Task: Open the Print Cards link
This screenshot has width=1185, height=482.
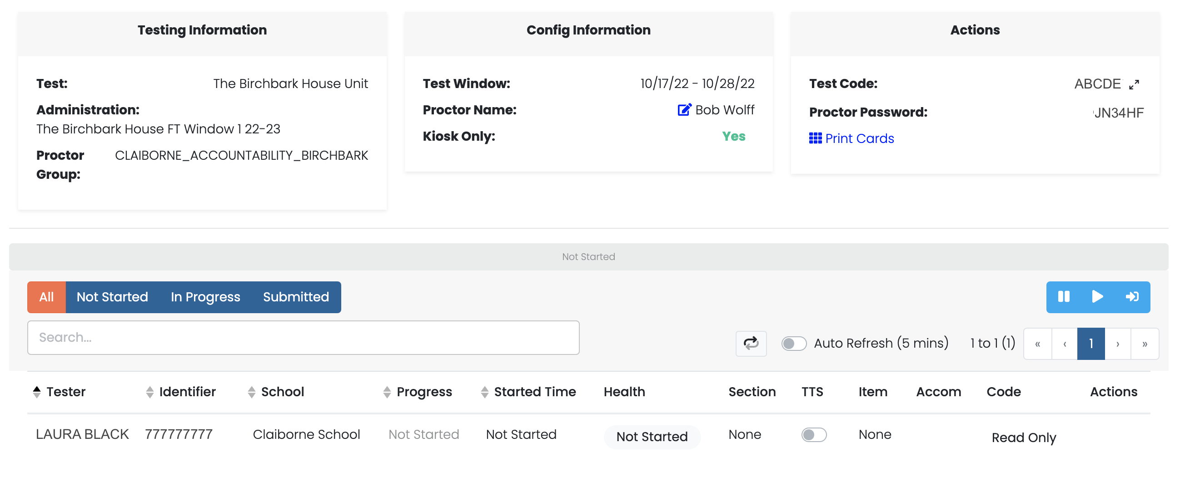Action: pos(859,138)
